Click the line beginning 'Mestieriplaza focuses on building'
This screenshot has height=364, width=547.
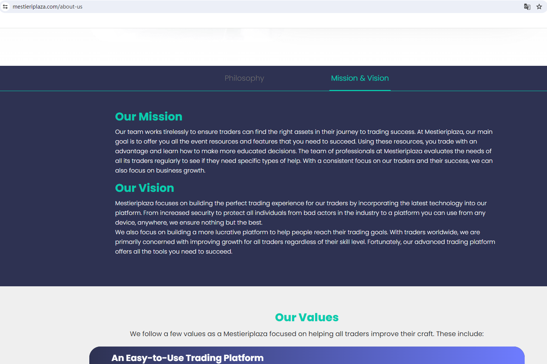click(301, 203)
